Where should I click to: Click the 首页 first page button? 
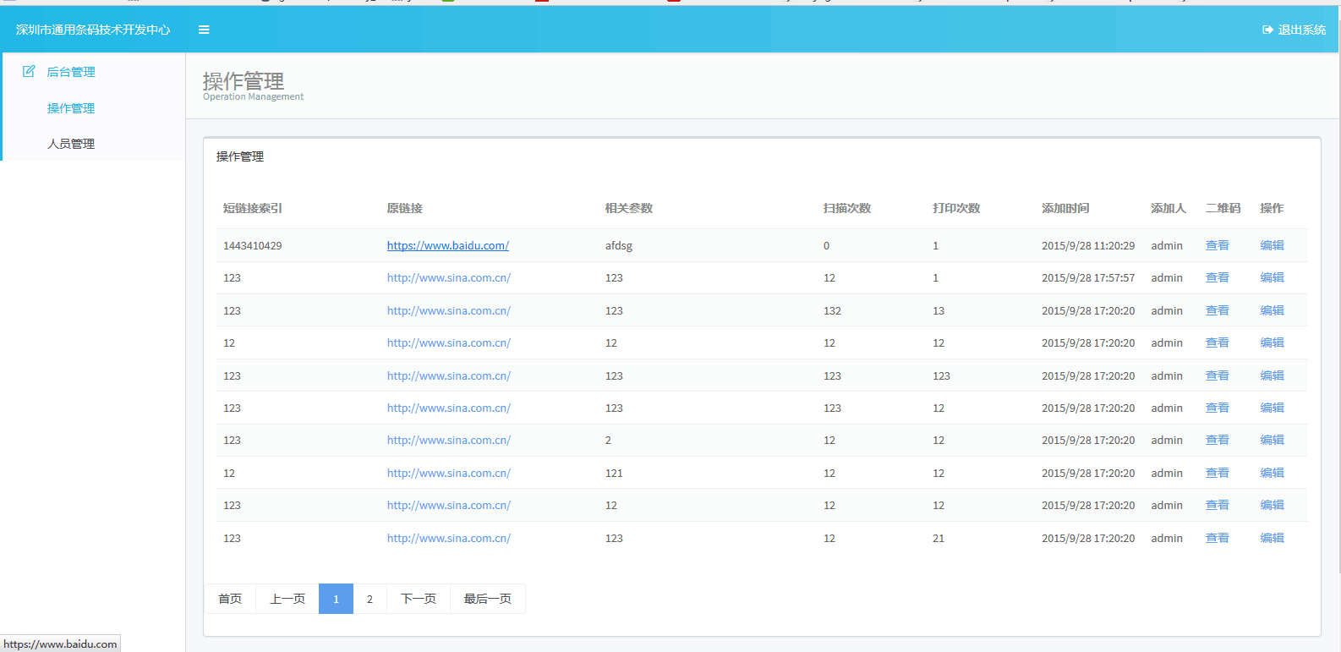tap(230, 599)
